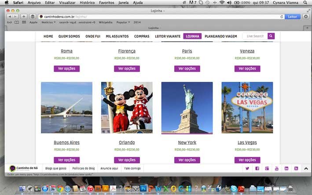Open PLANEJANDO VIAGEM navigation item
The width and height of the screenshot is (312, 195).
220,36
